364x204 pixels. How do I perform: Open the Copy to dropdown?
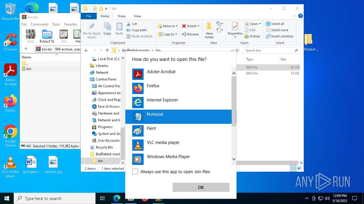167,34
